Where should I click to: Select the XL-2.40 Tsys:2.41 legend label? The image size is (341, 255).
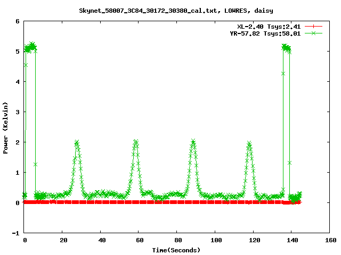269,27
